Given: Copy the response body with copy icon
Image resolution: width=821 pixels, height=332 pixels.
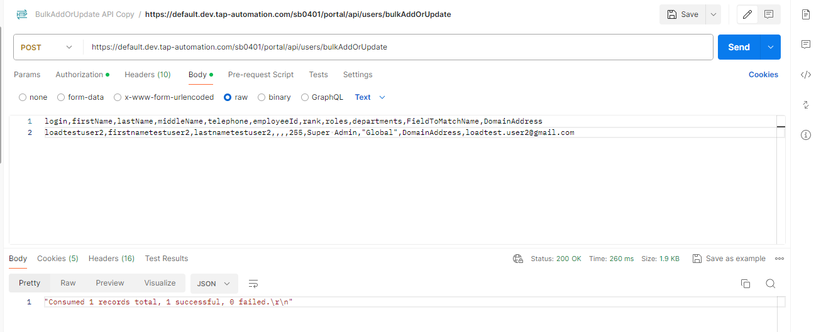Looking at the screenshot, I should tap(746, 284).
